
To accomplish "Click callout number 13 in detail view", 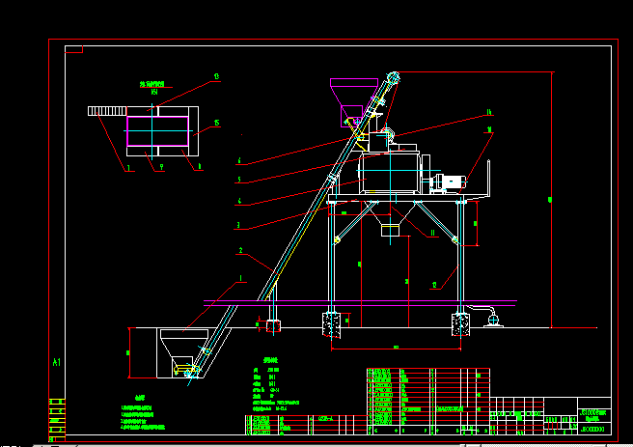I will (216, 76).
